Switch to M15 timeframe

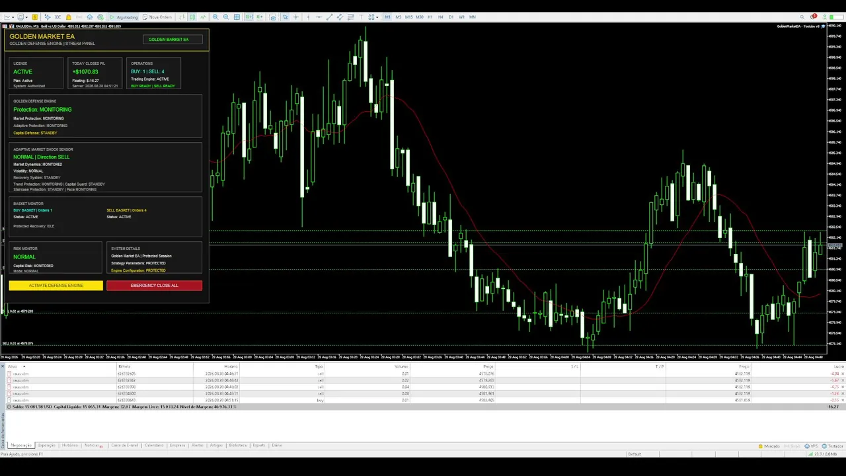[409, 17]
